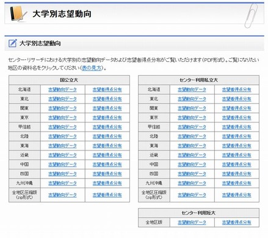Open センター利用短大 全地区版 志望者得点分布 link
The width and height of the screenshot is (268, 238).
[x=236, y=222]
